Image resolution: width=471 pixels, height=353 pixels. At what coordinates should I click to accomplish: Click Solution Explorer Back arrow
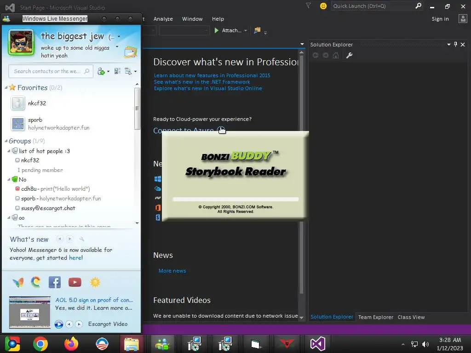316,55
